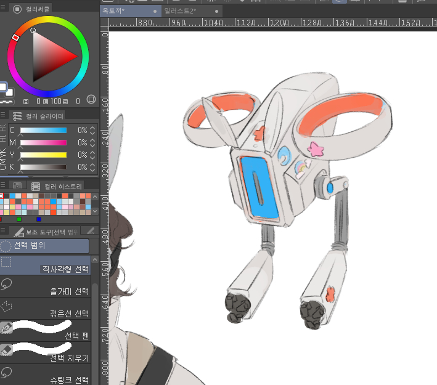Click the magenta M slider bar
Image resolution: width=437 pixels, height=385 pixels.
43,143
